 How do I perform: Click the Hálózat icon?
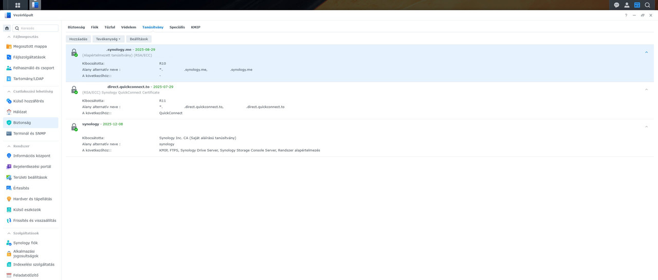tap(9, 112)
